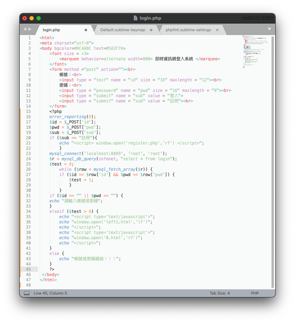Screen dimensions: 295x323
Task: Place cursor on <html> opening tag
Action: pos(47,38)
